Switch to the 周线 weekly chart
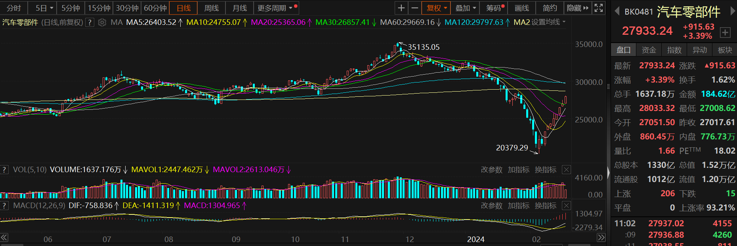This screenshot has height=246, width=737. (211, 8)
